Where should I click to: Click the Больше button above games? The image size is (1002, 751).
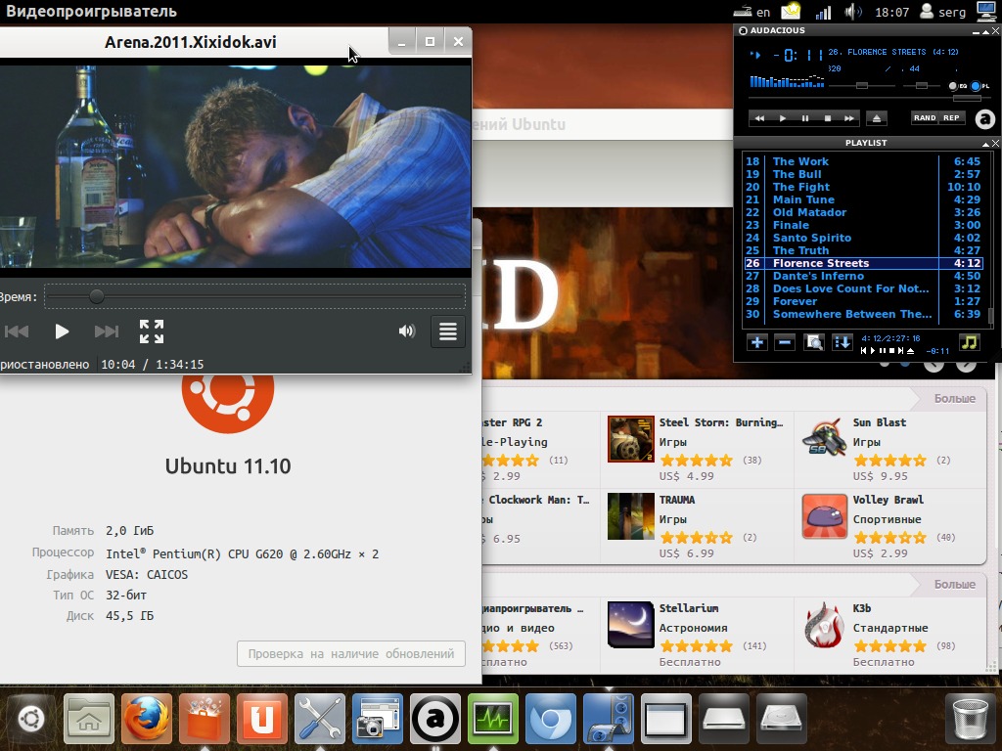(x=954, y=399)
